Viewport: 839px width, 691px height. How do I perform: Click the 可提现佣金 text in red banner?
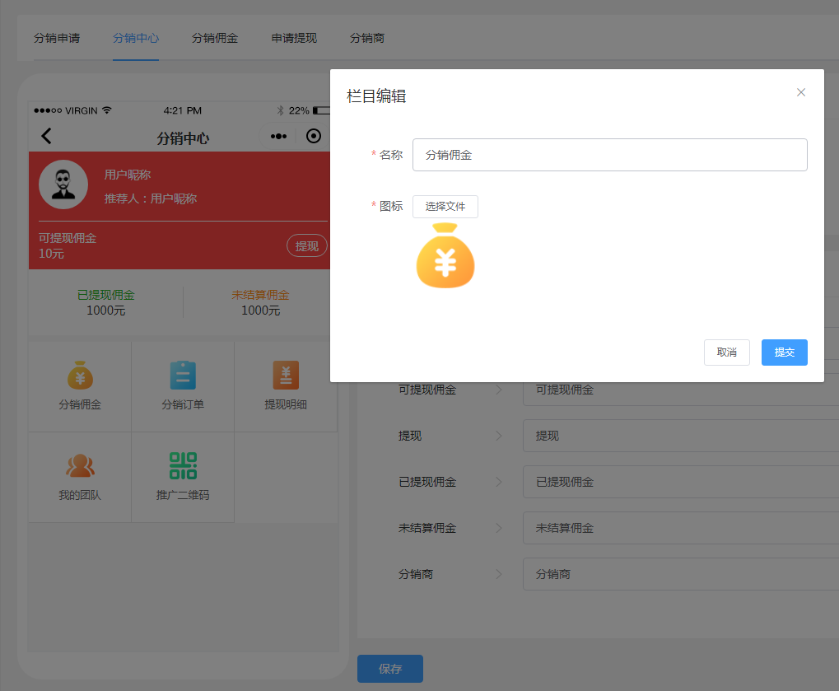pyautogui.click(x=68, y=238)
